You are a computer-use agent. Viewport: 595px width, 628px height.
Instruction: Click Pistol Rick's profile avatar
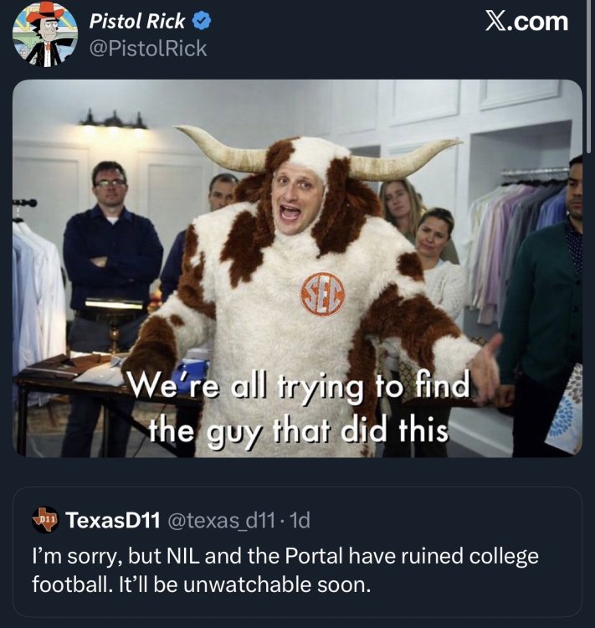[44, 35]
